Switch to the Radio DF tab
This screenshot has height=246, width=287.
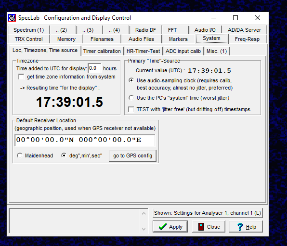pyautogui.click(x=145, y=30)
